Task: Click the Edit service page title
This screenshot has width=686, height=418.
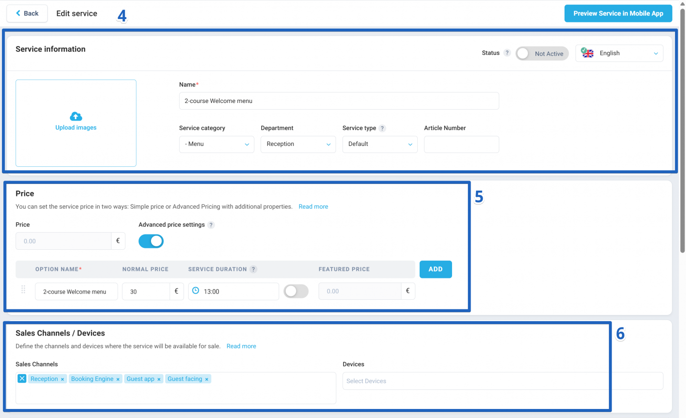Action: click(77, 13)
